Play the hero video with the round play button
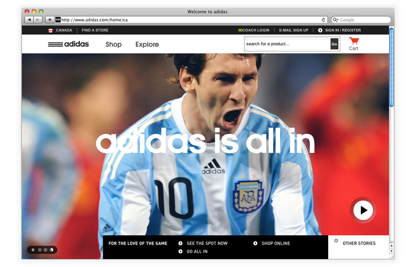This screenshot has height=267, width=413. tap(363, 210)
